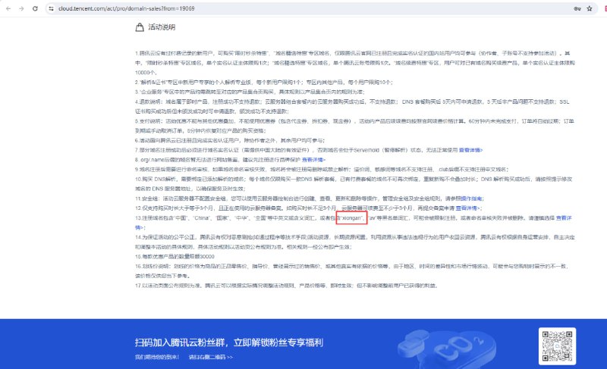The image size is (607, 369).
Task: Click the 我们期待您的到来! footer text
Action: [x=157, y=357]
